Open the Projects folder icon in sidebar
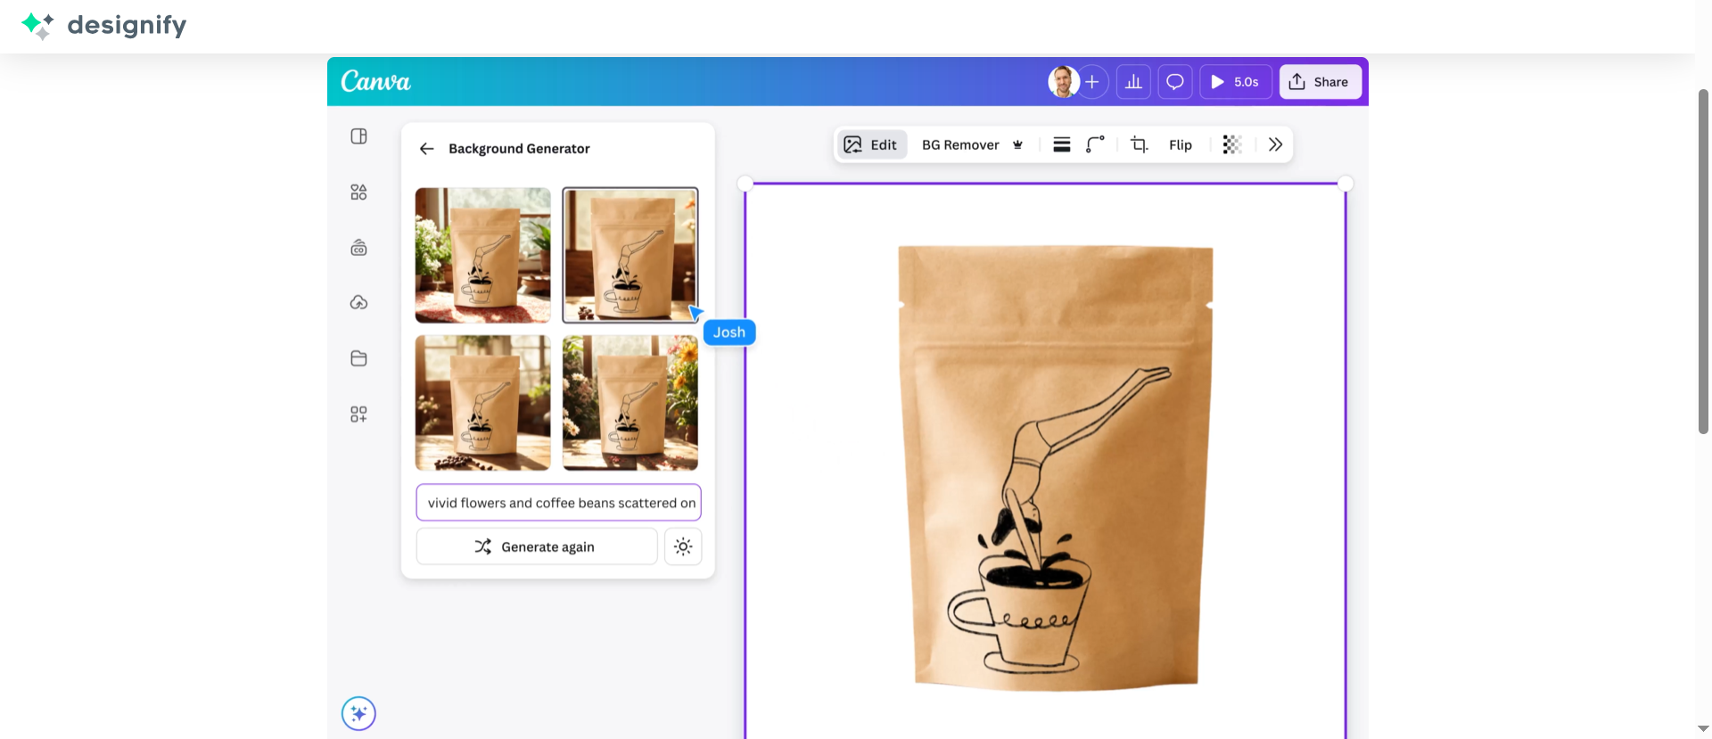This screenshot has height=739, width=1712. tap(358, 358)
